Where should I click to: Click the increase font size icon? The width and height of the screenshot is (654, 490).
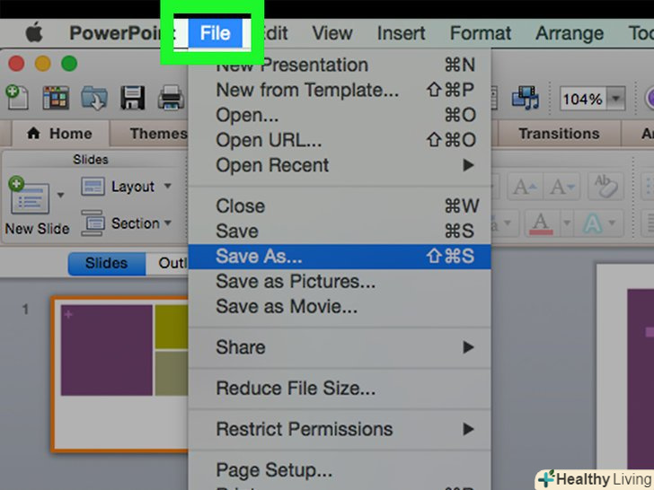click(x=523, y=187)
